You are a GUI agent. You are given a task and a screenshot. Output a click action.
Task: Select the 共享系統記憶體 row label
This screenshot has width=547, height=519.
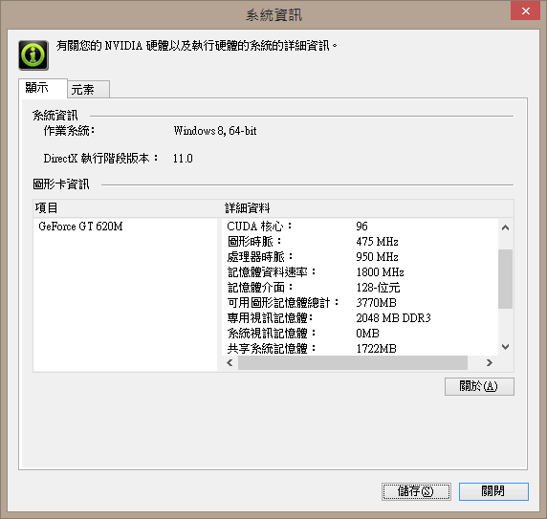click(271, 349)
